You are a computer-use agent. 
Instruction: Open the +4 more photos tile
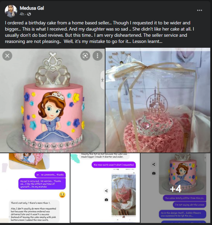pyautogui.click(x=175, y=188)
